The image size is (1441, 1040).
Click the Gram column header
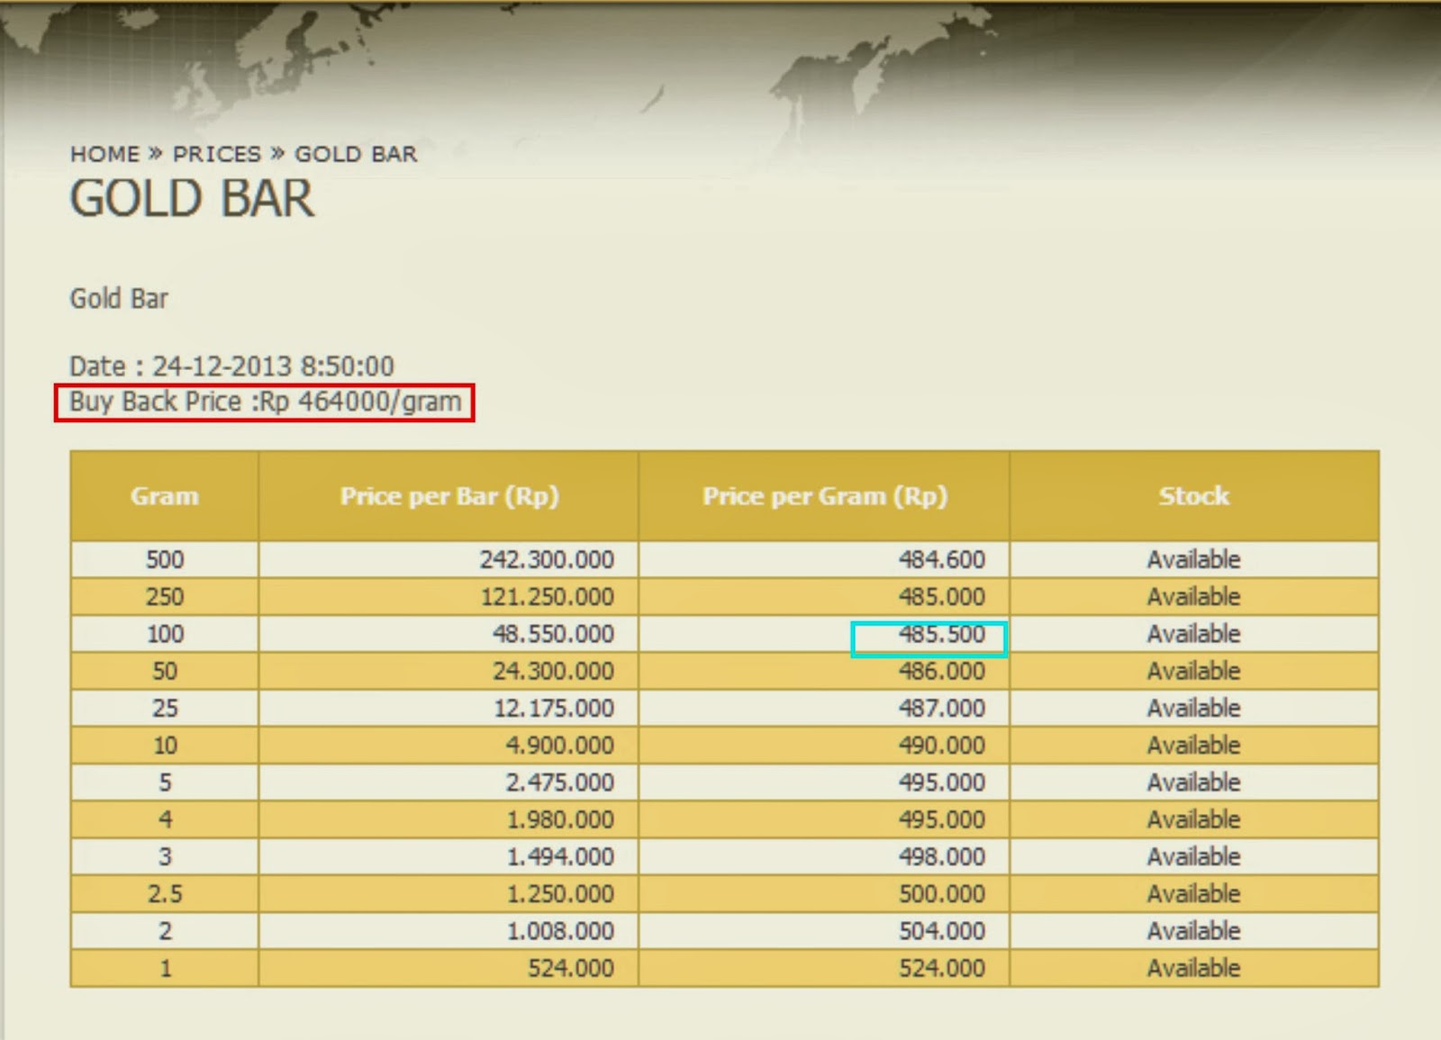165,496
